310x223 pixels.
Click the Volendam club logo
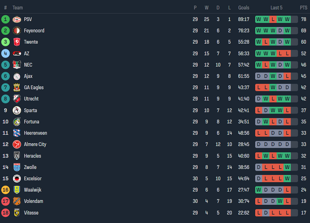(17, 201)
